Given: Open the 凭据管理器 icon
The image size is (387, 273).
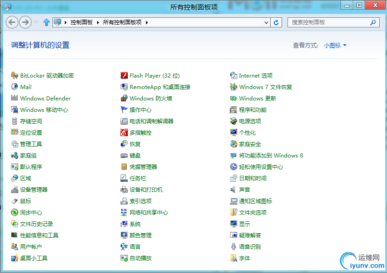Looking at the screenshot, I should click(x=124, y=167).
